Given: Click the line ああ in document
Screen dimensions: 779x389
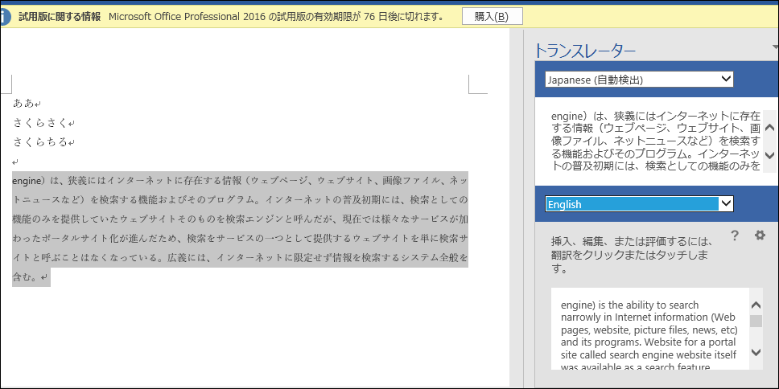Looking at the screenshot, I should click(24, 103).
